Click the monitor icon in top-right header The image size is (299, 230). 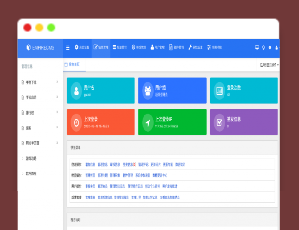click(x=257, y=47)
